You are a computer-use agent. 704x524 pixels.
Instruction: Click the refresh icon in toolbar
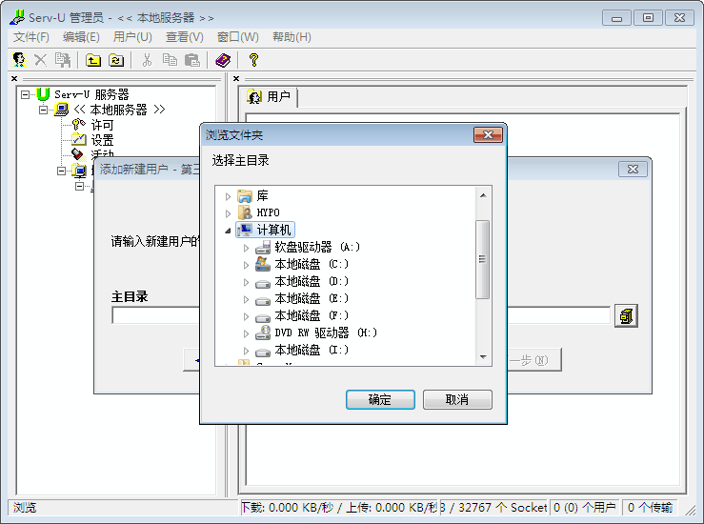[116, 60]
